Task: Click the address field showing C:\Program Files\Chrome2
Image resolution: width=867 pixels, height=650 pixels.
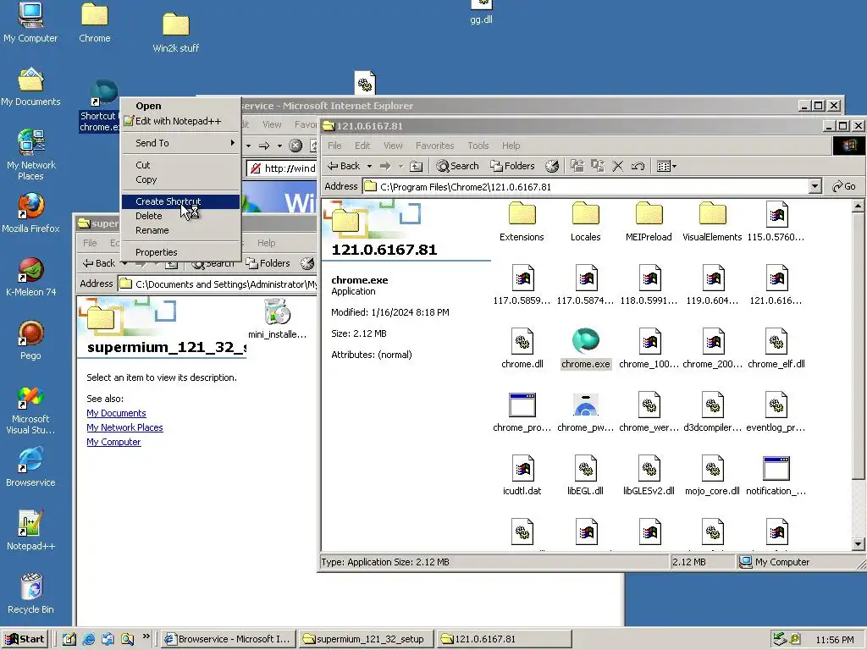Action: (592, 186)
